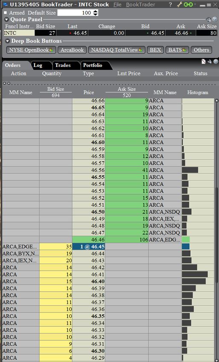Click the Orders panel page icon

click(x=204, y=61)
